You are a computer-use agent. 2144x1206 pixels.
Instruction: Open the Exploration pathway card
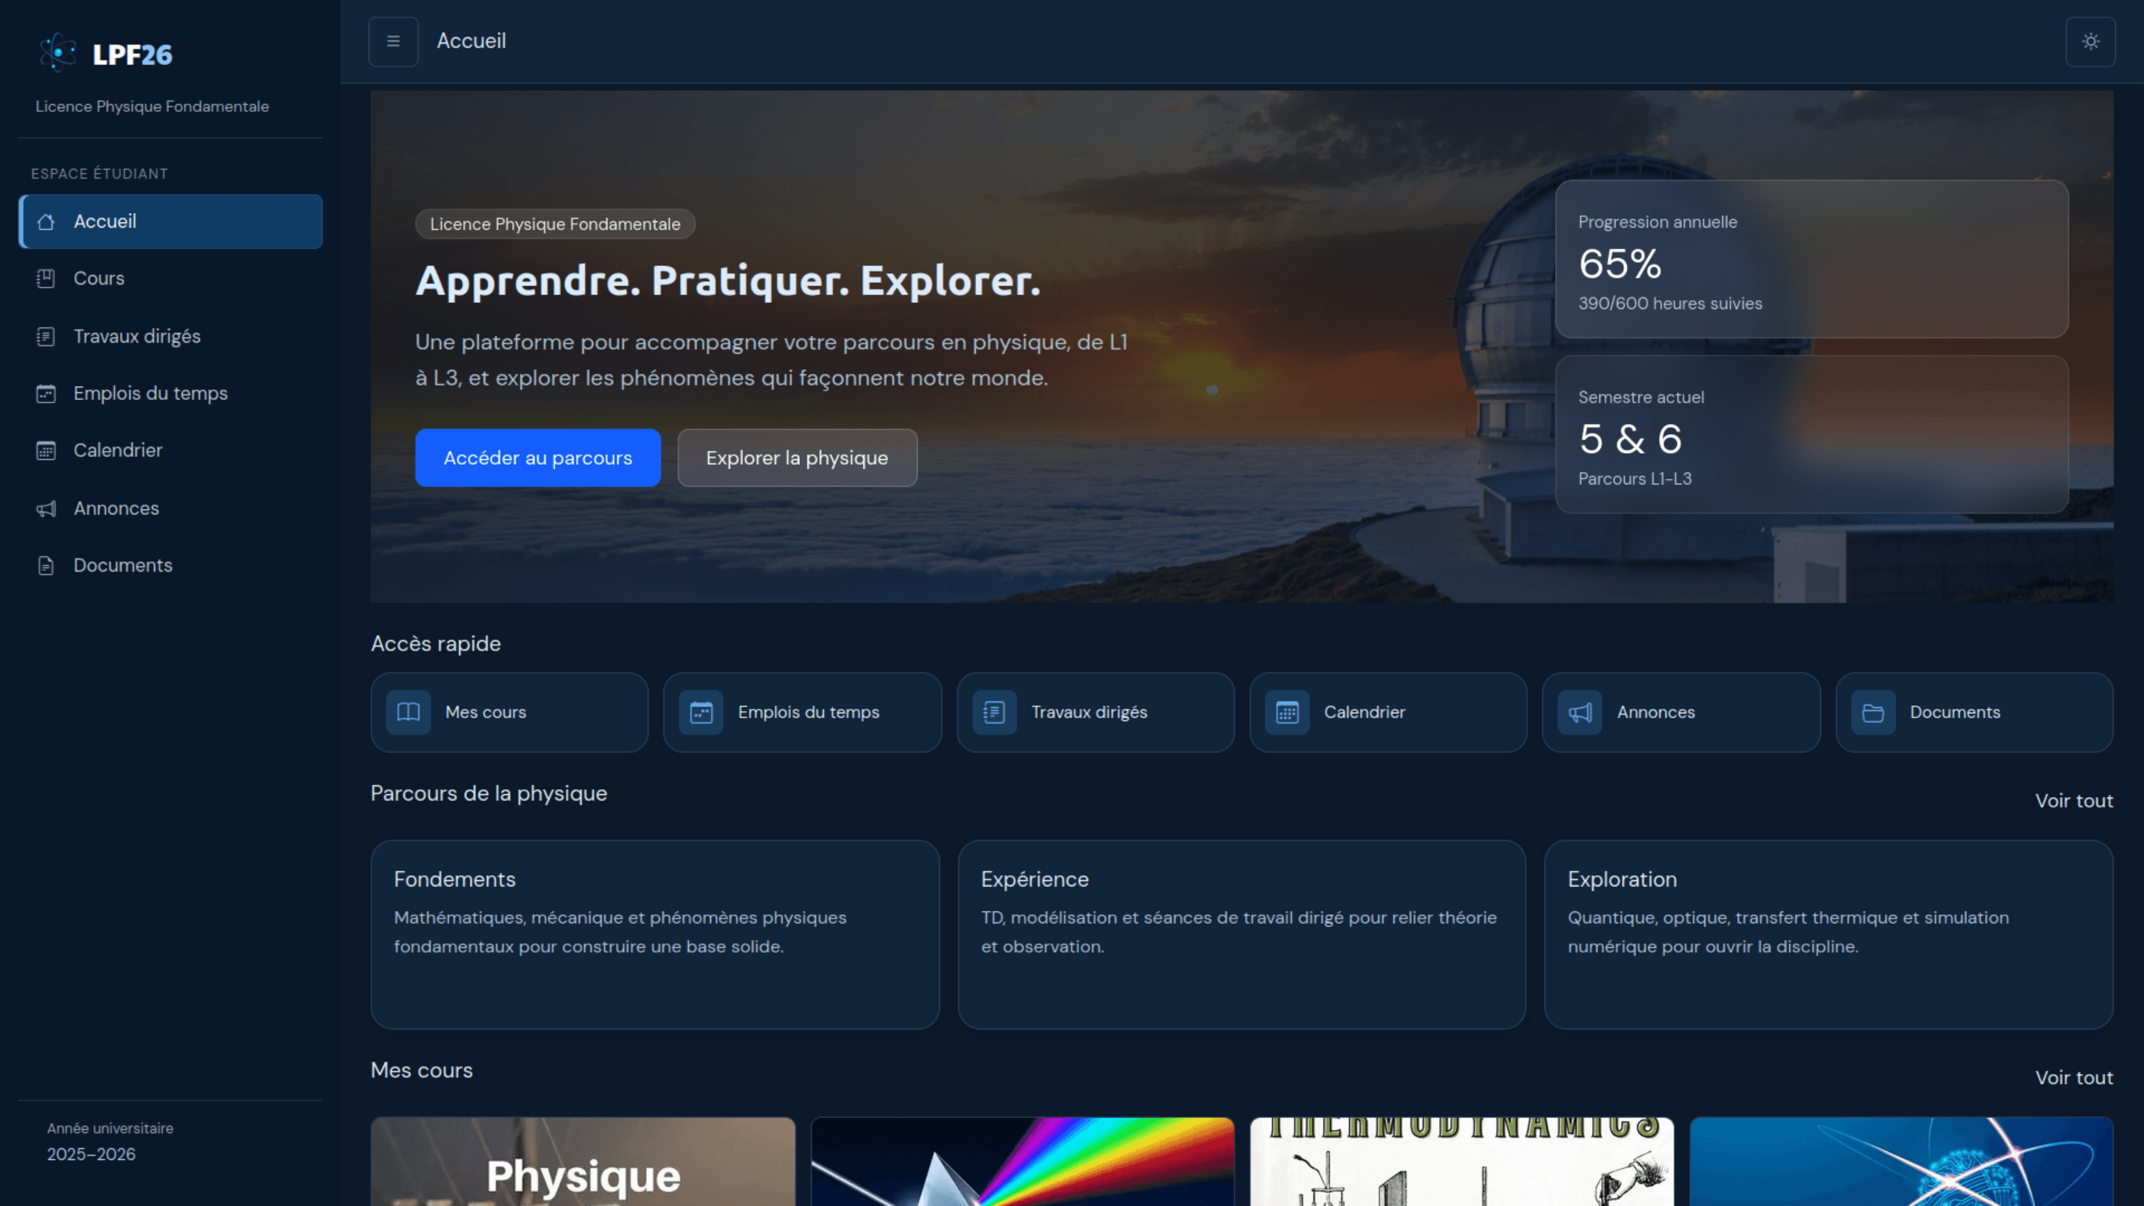[1829, 935]
